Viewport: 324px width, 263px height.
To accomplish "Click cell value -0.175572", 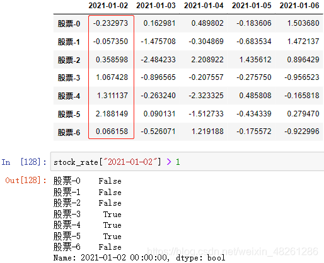I will click(254, 131).
